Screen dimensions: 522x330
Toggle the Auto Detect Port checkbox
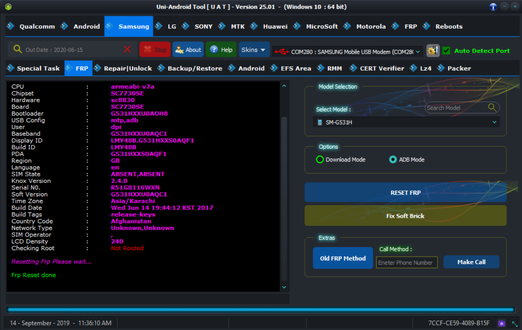point(446,51)
